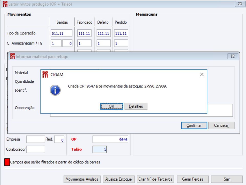The image size is (246, 185).
Task: Close the Informar material para refugo dialog
Action: 233,56
